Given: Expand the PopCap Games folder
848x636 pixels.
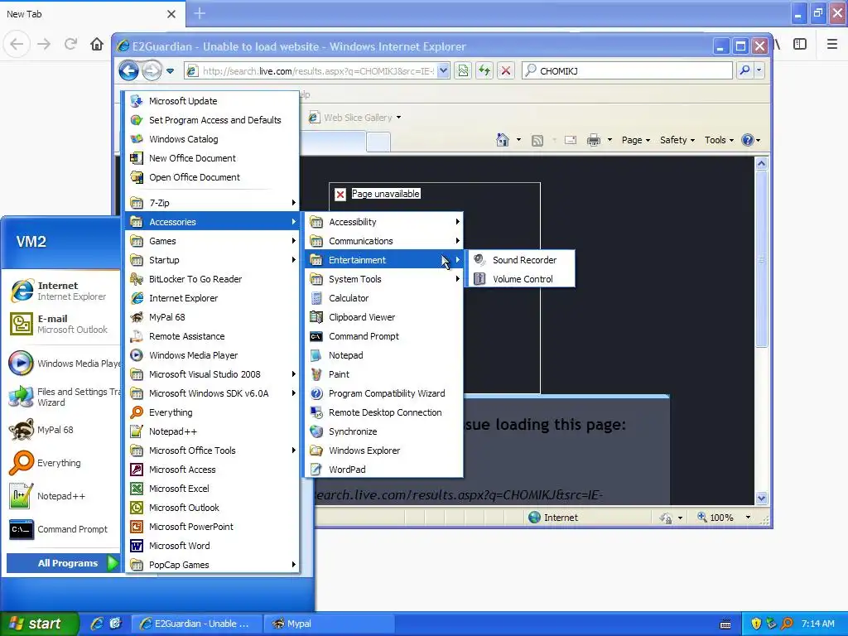Looking at the screenshot, I should [213, 565].
